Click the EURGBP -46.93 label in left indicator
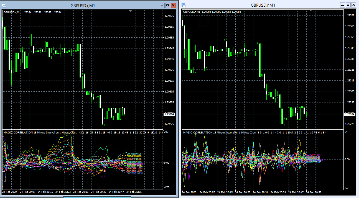359x198 pixels. click(134, 171)
